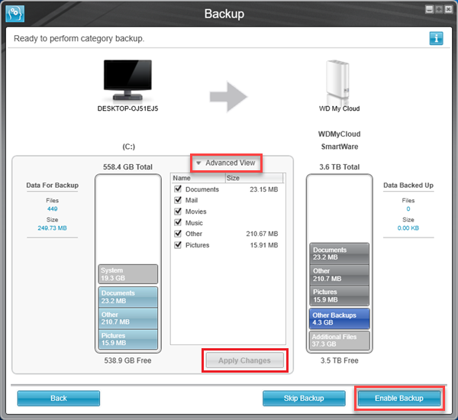Click the WDMyCloud device name text

point(340,134)
